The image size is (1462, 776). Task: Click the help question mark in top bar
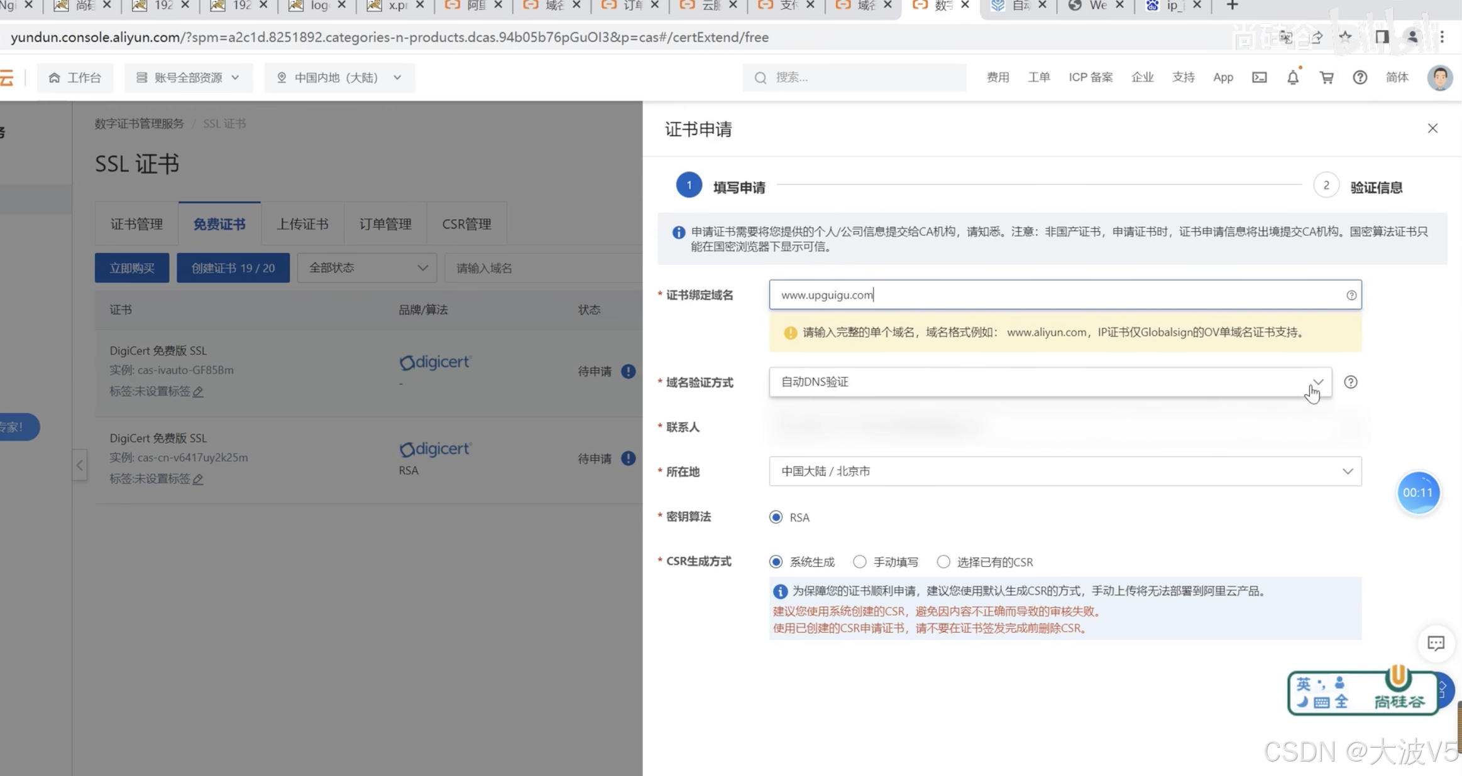point(1360,77)
